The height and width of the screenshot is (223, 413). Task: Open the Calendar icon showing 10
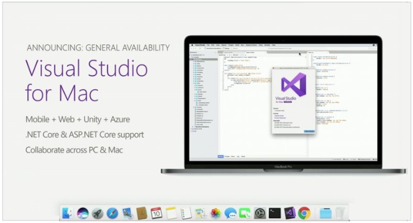156,213
